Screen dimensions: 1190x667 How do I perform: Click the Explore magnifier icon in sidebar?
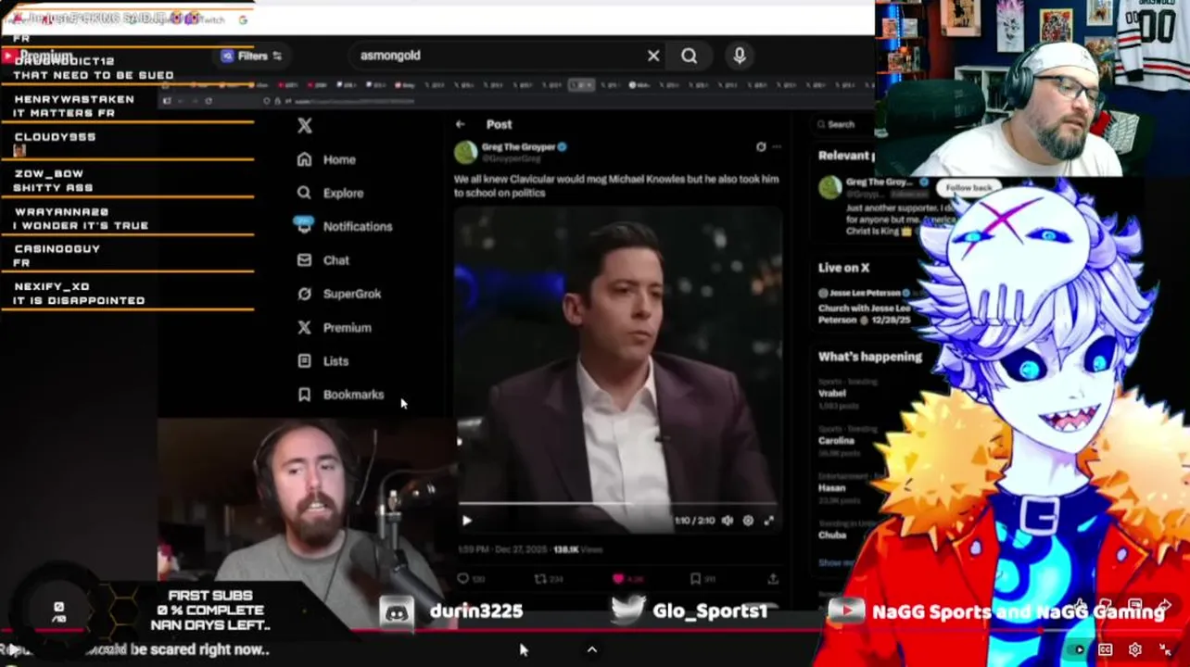coord(304,193)
